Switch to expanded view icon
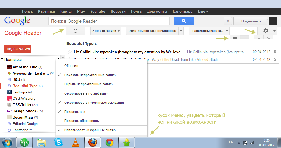Screen dimensions: 281x148 (x=244, y=38)
